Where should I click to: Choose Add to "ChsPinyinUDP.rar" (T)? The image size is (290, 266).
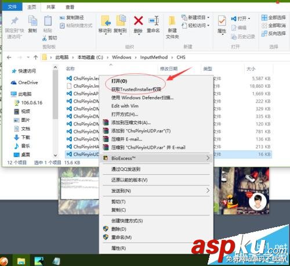pyautogui.click(x=141, y=131)
